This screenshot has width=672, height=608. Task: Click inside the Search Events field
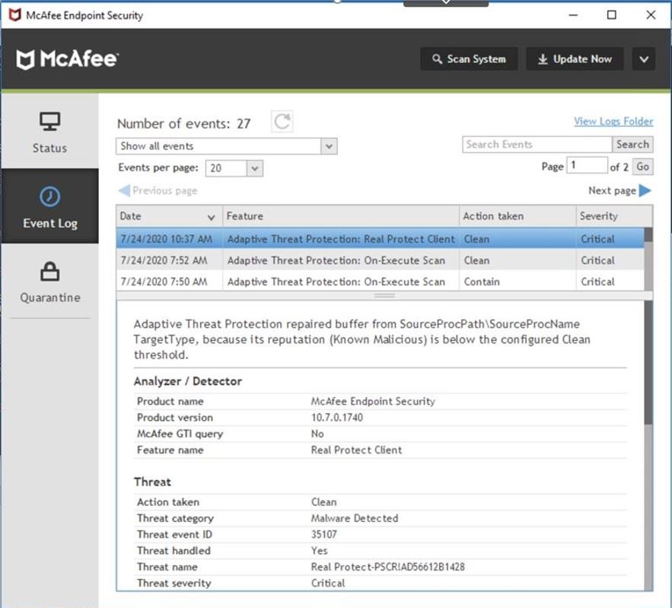(535, 144)
